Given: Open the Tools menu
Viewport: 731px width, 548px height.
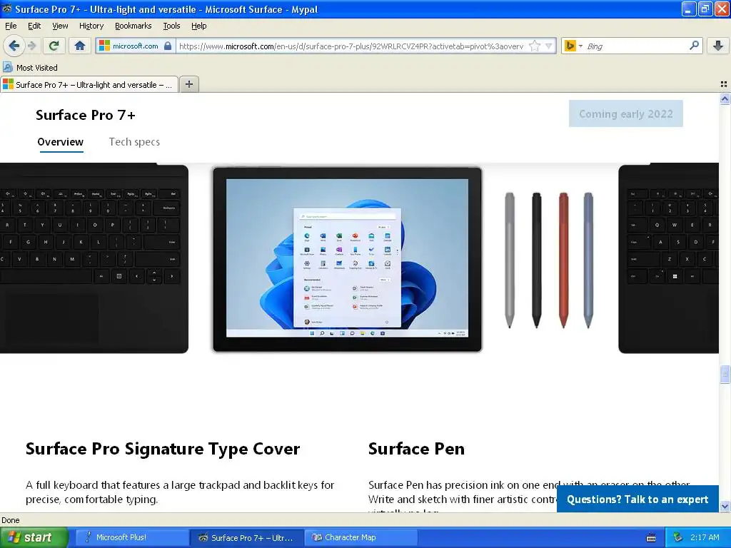Looking at the screenshot, I should [171, 26].
